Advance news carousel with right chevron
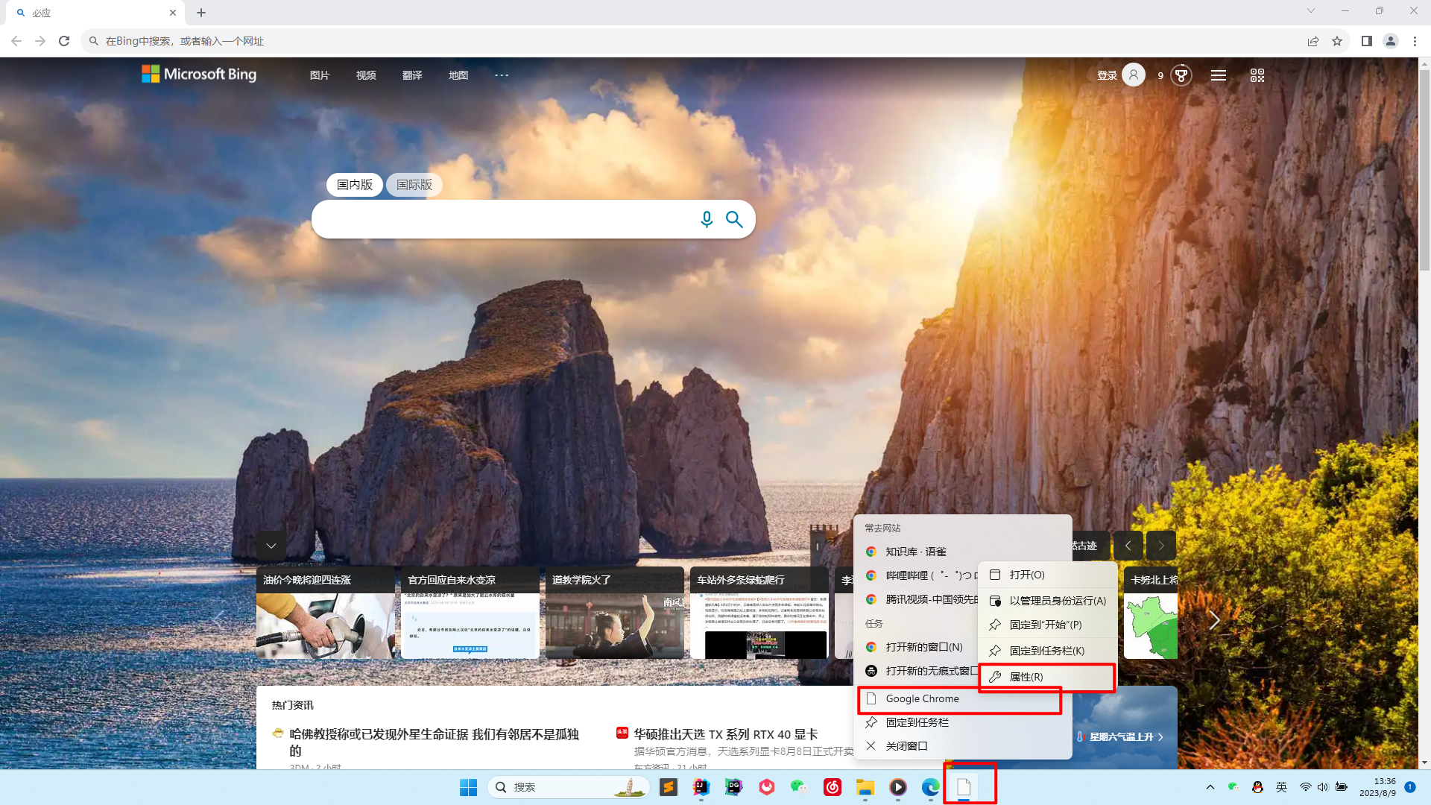 click(1215, 620)
